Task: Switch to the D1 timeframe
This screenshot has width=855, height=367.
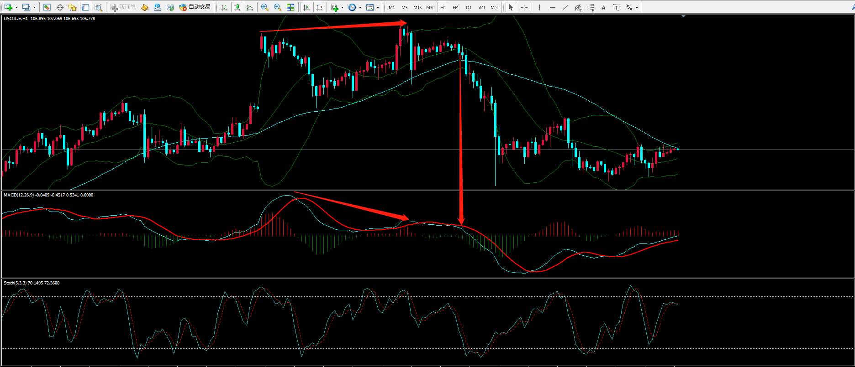Action: tap(469, 7)
